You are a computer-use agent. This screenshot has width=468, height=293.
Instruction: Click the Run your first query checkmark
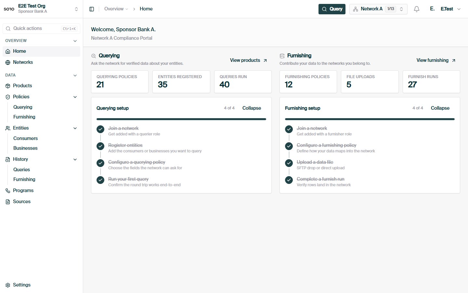(x=100, y=180)
